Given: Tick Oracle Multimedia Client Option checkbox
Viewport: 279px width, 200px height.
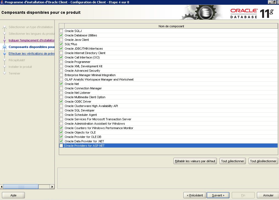Looking at the screenshot, I should point(61,97).
